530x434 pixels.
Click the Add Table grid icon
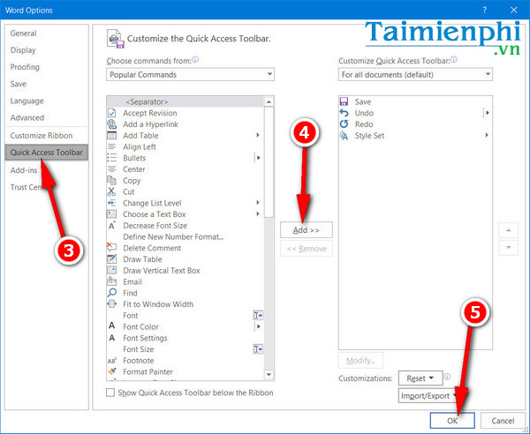click(x=111, y=135)
